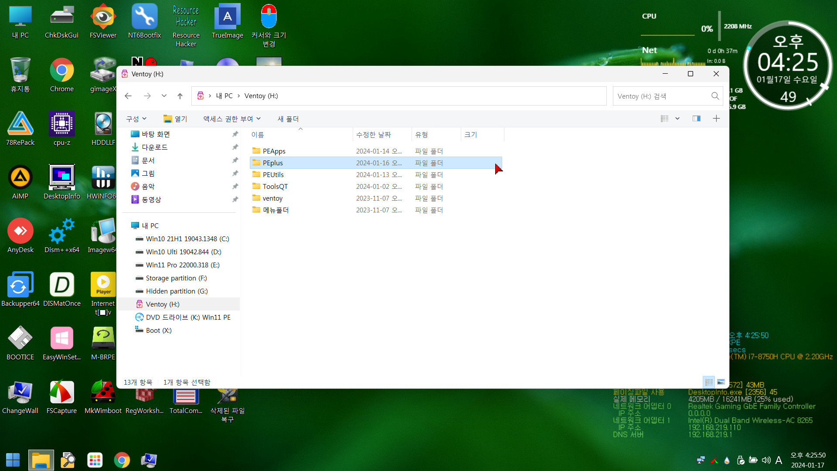Open the Chrome desktop icon
837x471 pixels.
click(x=61, y=75)
